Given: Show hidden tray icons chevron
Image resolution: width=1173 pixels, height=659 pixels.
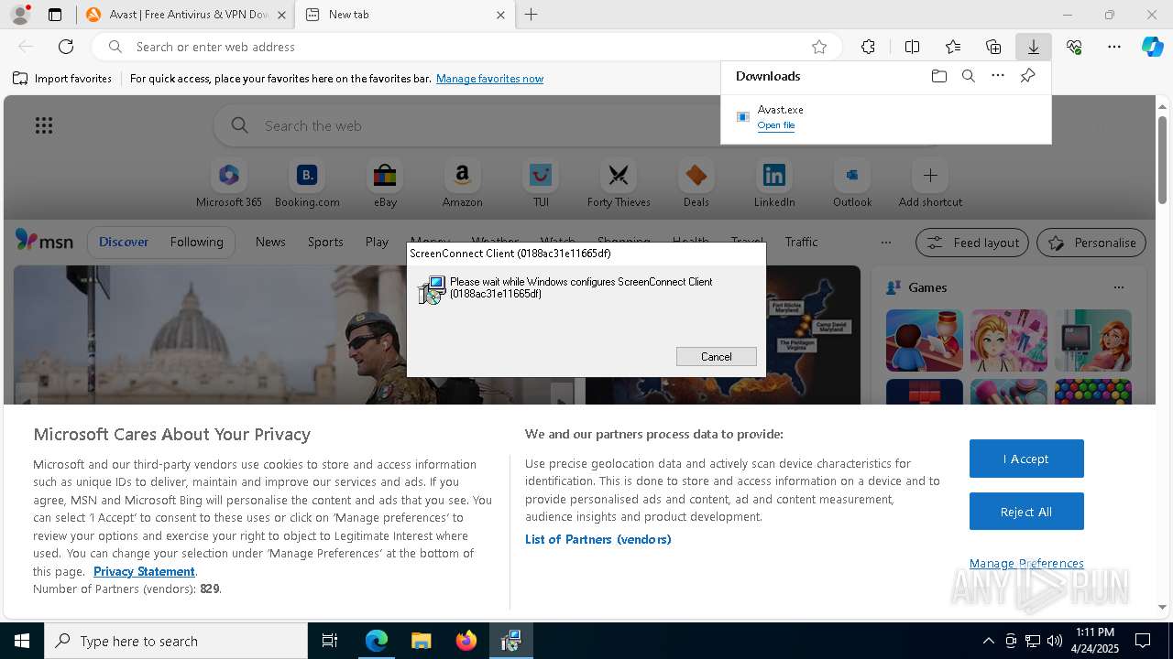Looking at the screenshot, I should [988, 641].
